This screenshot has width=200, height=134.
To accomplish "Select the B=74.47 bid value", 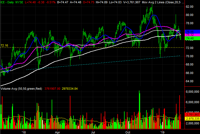I will tap(62, 2).
